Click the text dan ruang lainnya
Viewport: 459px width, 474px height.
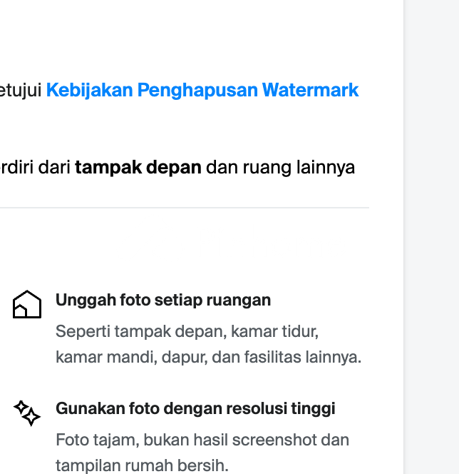(280, 168)
